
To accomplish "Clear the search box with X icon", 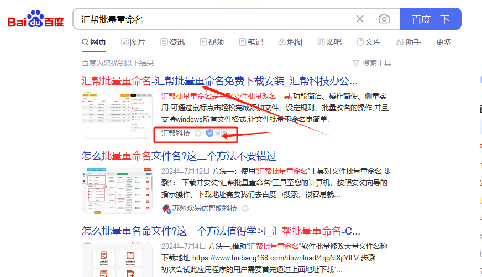I will 360,19.
